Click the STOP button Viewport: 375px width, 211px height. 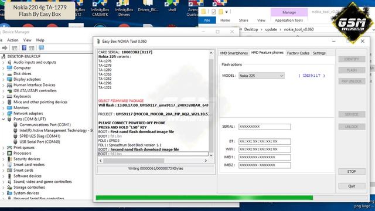pos(352,172)
